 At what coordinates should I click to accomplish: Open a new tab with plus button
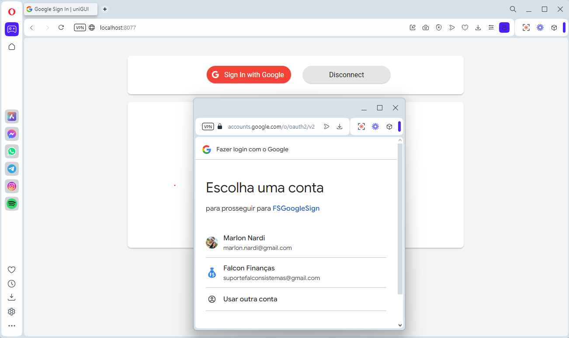[x=105, y=9]
